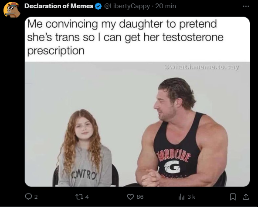258x207 pixels.
Task: Click the repost count 4
Action: (x=87, y=197)
